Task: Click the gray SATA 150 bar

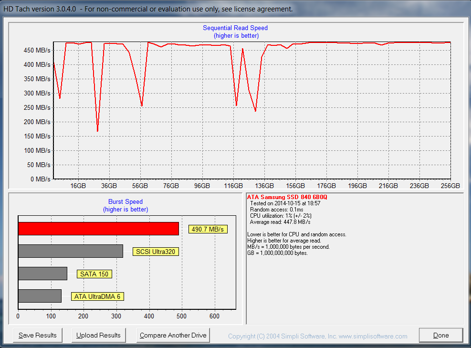Action: 42,274
